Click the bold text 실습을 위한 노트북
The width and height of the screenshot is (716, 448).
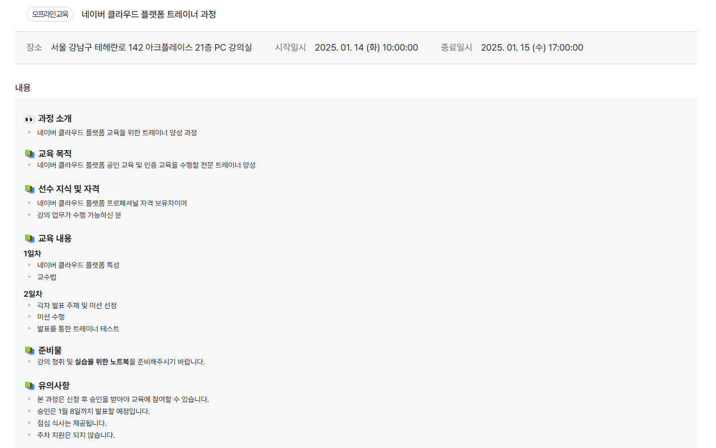pos(102,362)
